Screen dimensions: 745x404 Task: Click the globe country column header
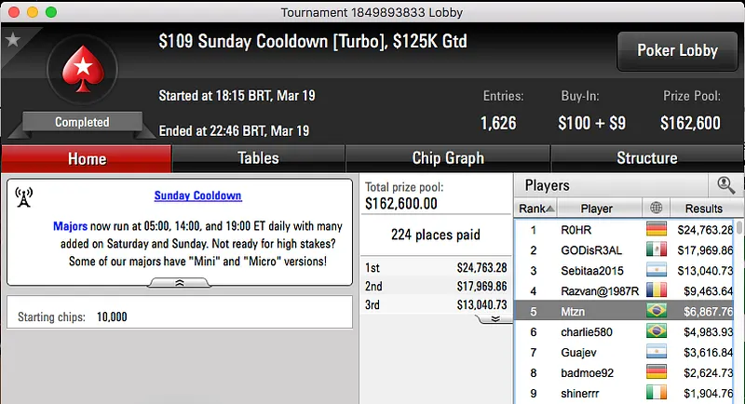click(x=657, y=209)
